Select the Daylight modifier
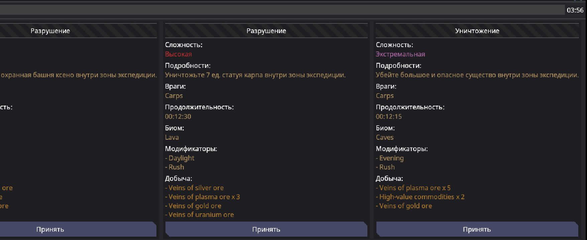 coord(181,158)
